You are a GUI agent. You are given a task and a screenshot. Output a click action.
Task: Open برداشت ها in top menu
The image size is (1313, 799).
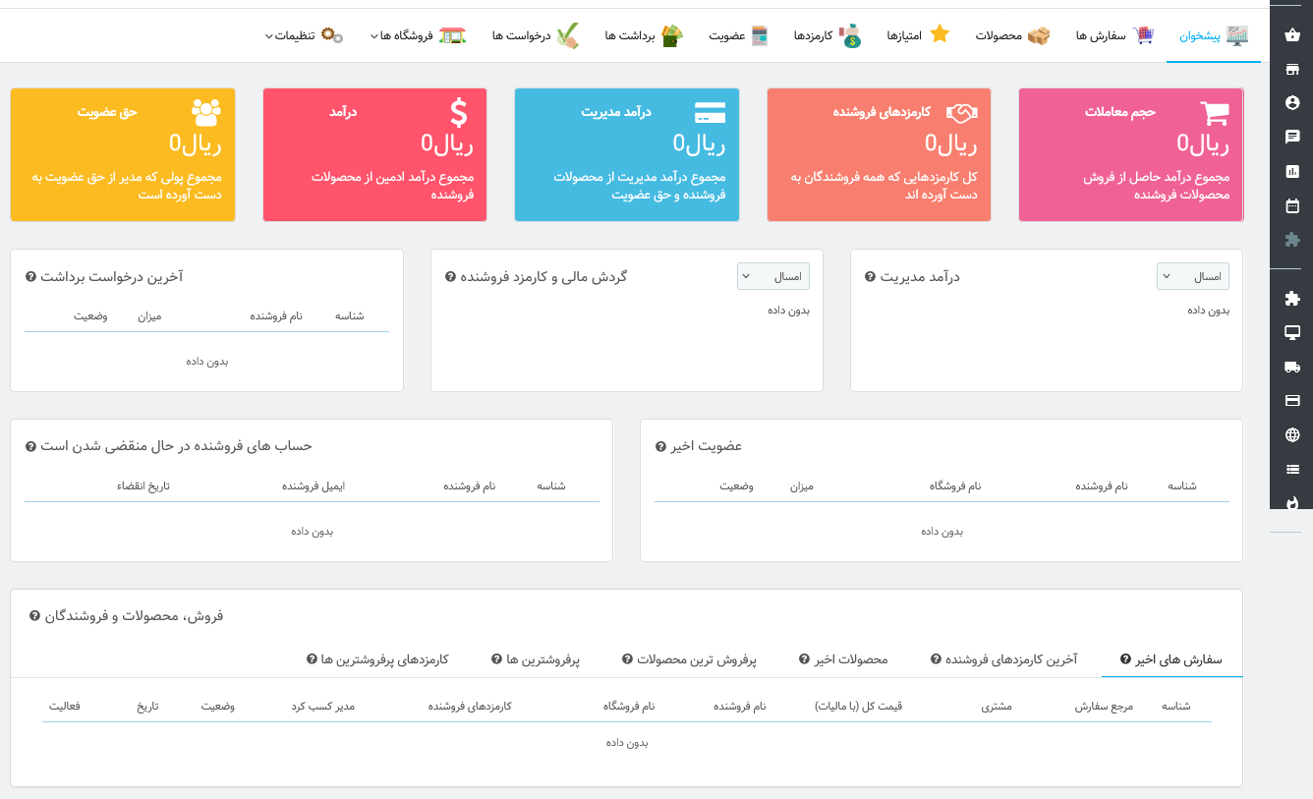pyautogui.click(x=644, y=35)
